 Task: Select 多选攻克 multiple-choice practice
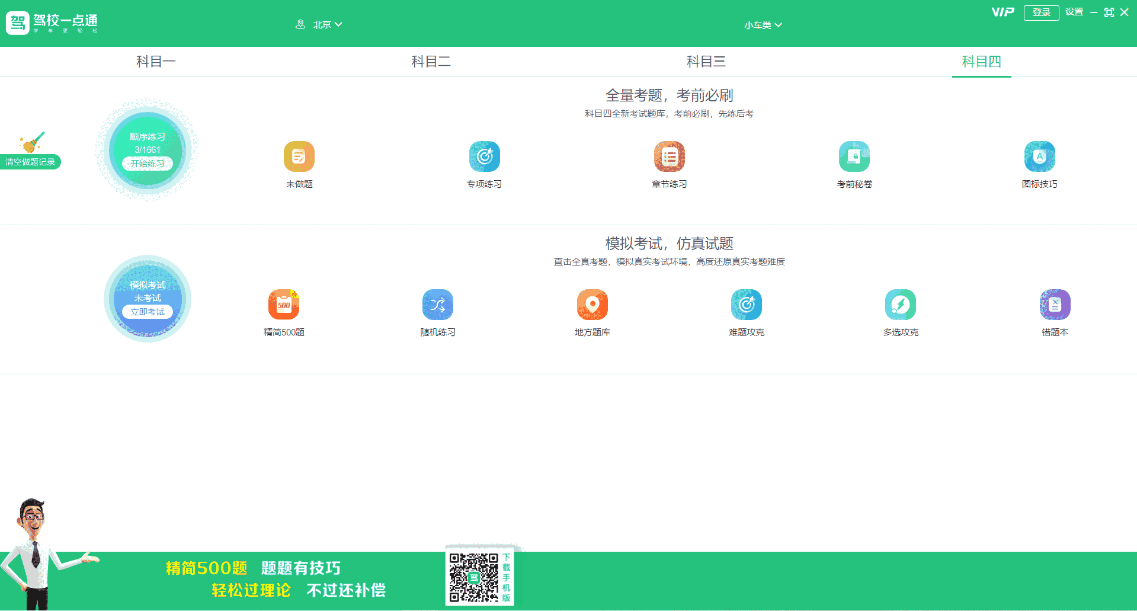coord(900,305)
